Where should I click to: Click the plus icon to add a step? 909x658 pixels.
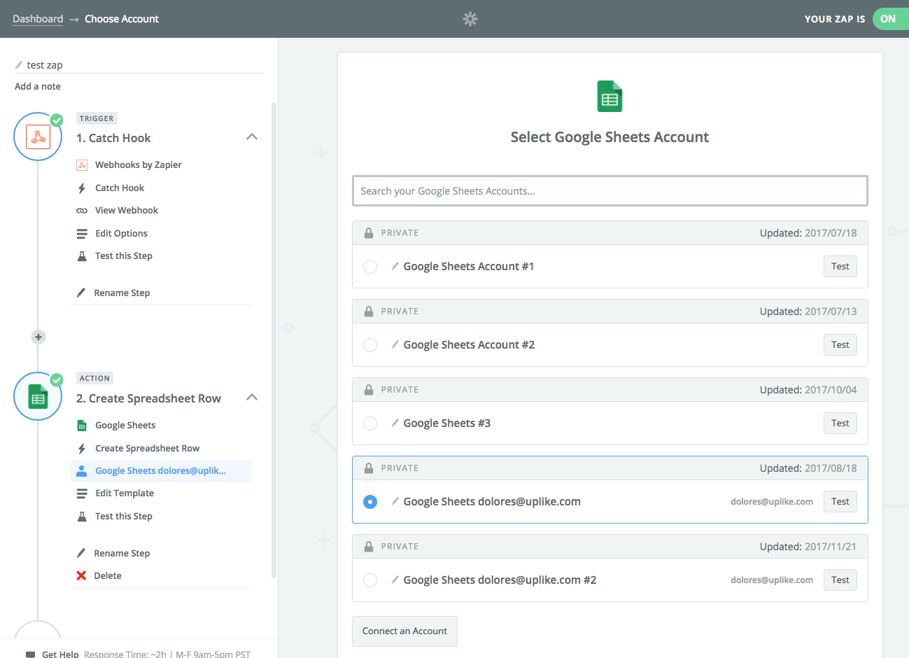38,337
